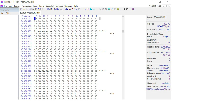This screenshot has width=212, height=103.
Task: Create a new file with the New icon
Action: [x=21, y=9]
